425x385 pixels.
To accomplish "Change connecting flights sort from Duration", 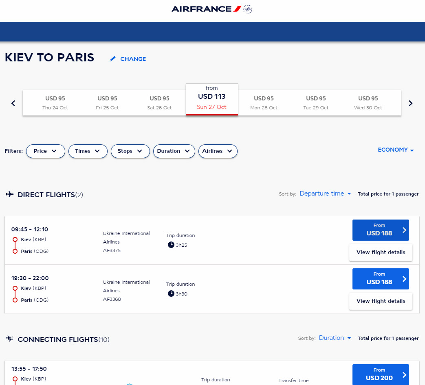I will [x=335, y=338].
